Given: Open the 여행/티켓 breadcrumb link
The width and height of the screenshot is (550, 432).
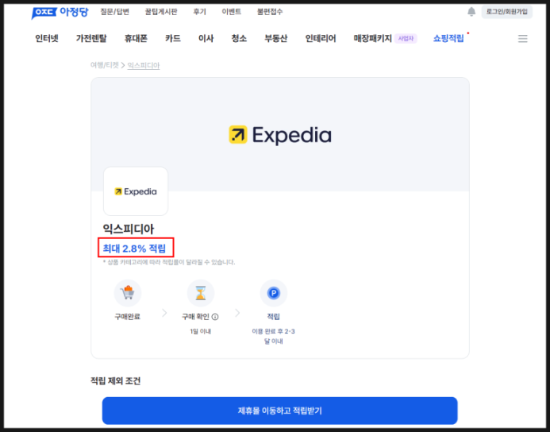Looking at the screenshot, I should pos(105,65).
